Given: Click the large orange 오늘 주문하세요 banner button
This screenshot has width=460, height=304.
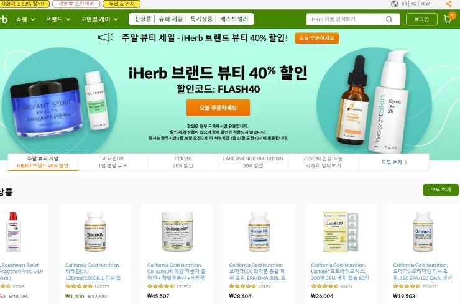Looking at the screenshot, I should [x=218, y=108].
